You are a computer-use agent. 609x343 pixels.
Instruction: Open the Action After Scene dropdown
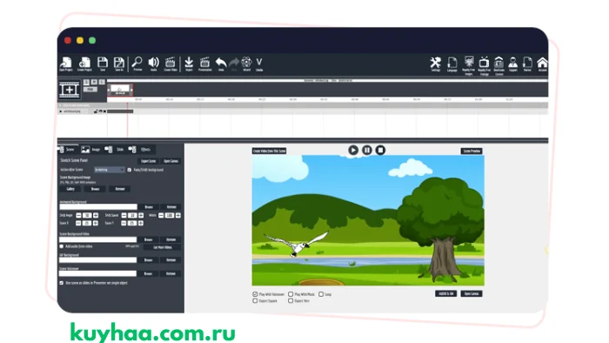coord(110,170)
